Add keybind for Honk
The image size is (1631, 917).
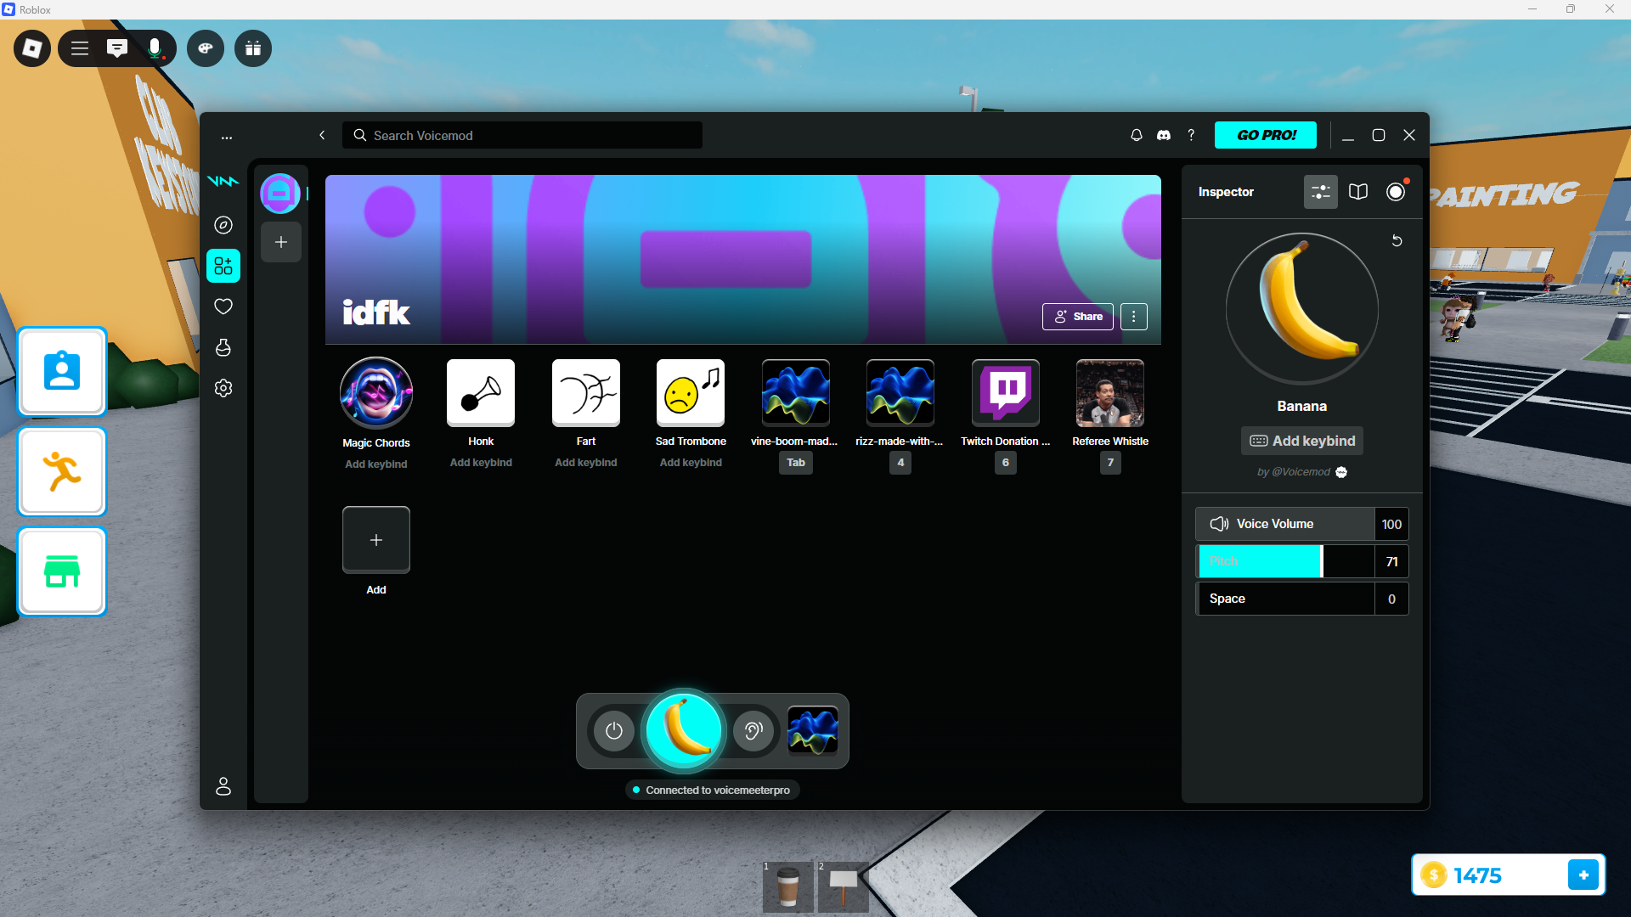[481, 463]
